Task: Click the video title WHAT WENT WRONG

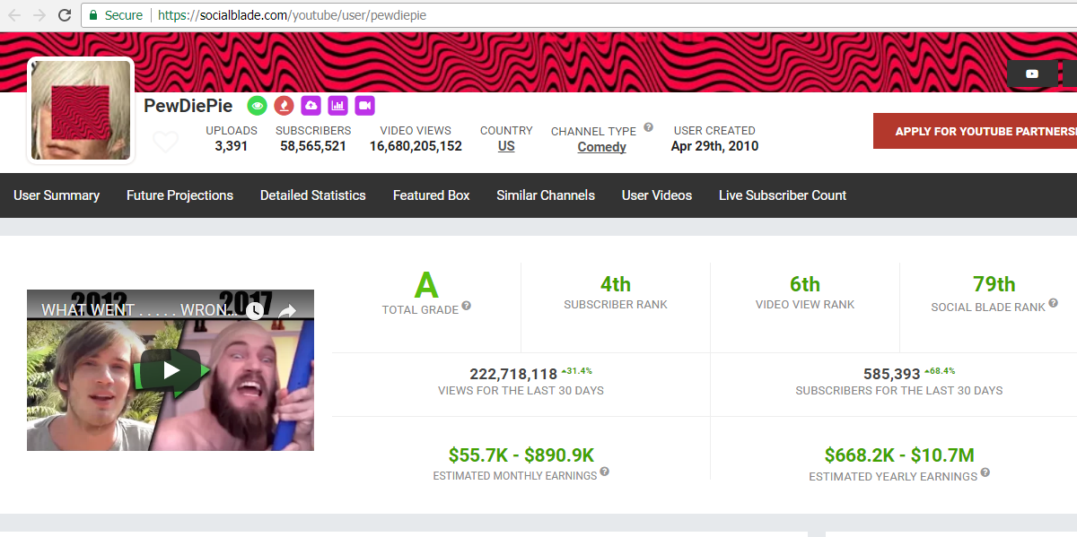Action: [x=139, y=310]
